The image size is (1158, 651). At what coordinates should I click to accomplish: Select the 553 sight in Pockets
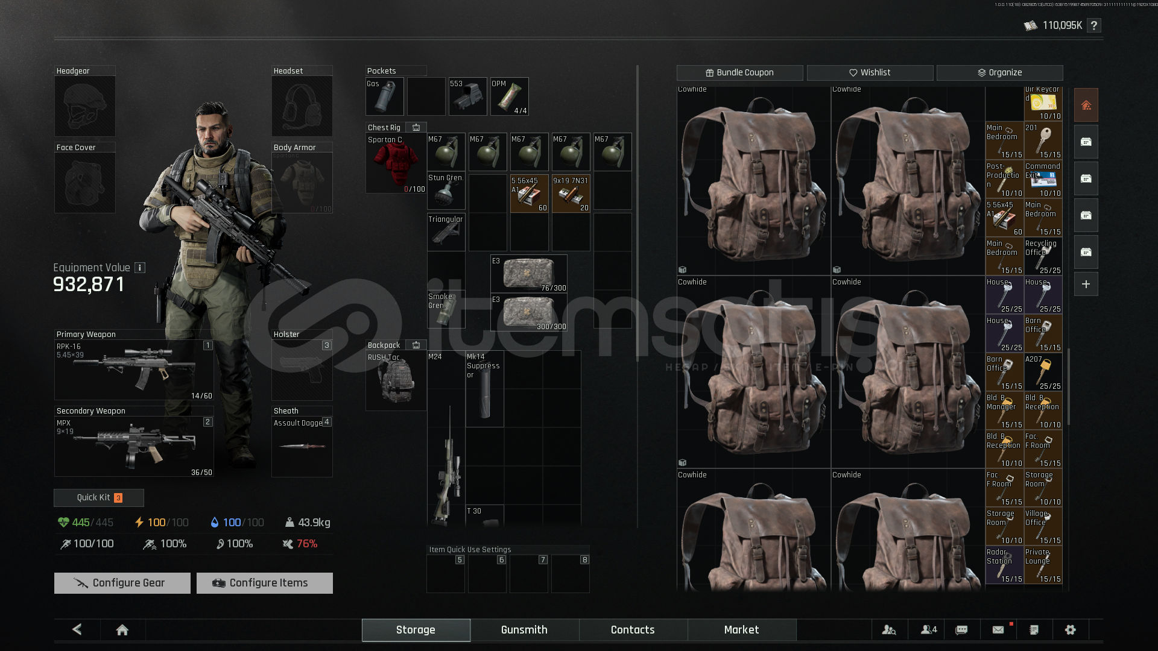(467, 96)
